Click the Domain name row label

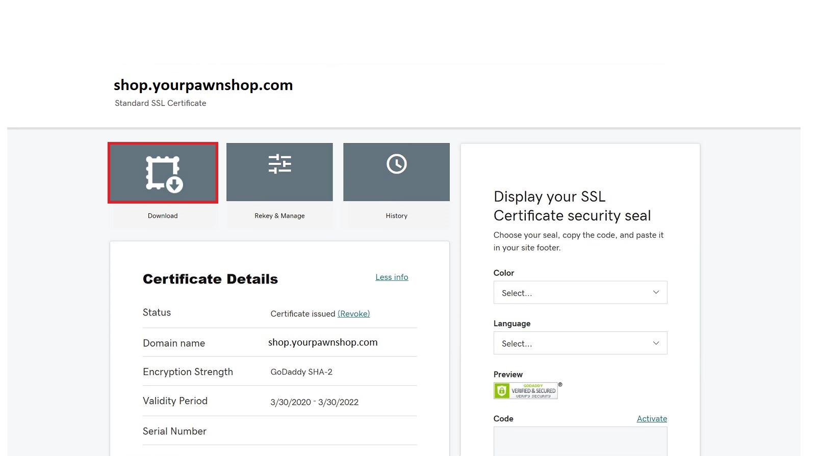174,344
